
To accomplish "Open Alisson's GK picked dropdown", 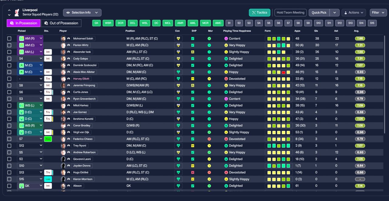I will pyautogui.click(x=30, y=186).
